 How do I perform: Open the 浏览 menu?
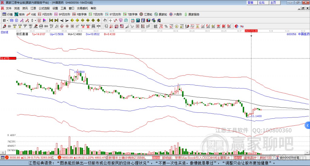point(17,8)
